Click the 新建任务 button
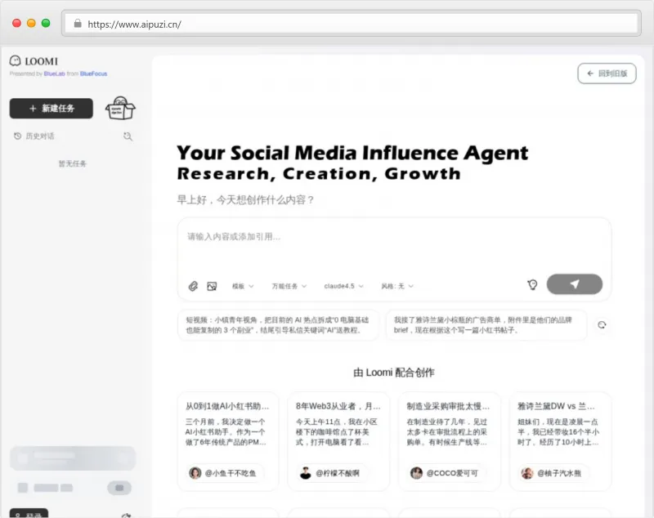Viewport: 654px width, 518px height. pyautogui.click(x=52, y=108)
